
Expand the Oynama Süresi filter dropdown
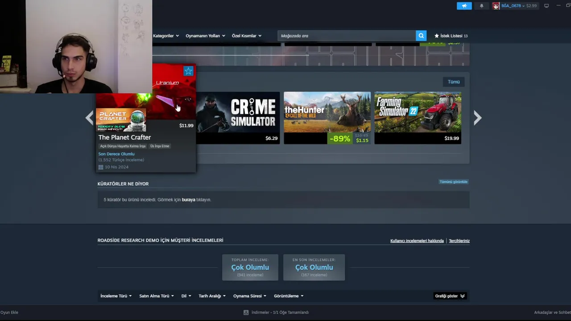[250, 296]
